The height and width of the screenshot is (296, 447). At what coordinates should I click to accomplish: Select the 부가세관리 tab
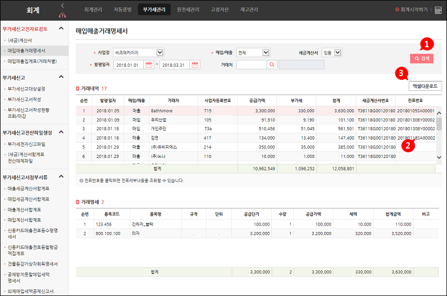154,9
